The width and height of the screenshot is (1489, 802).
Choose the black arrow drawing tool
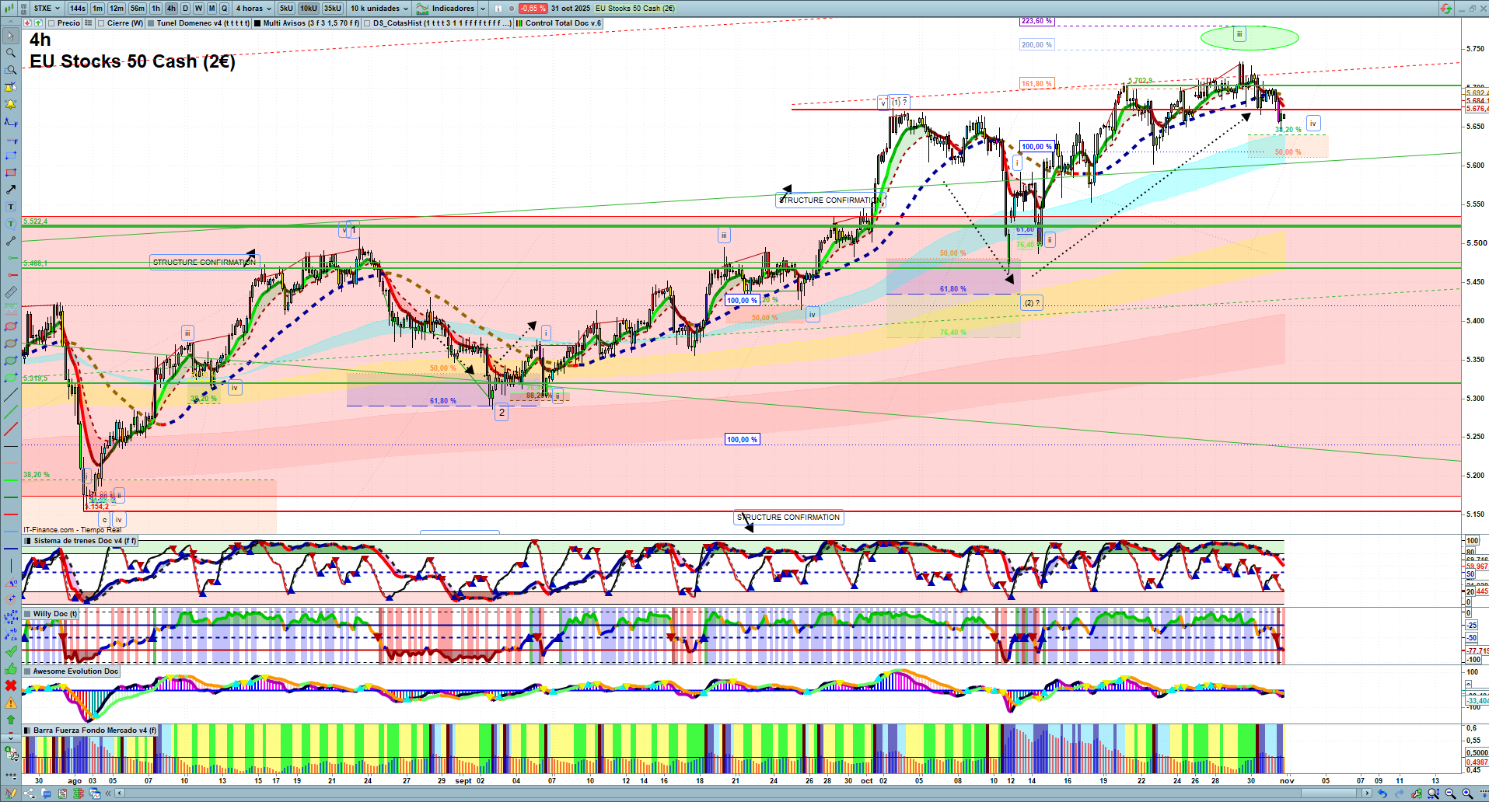click(x=11, y=190)
